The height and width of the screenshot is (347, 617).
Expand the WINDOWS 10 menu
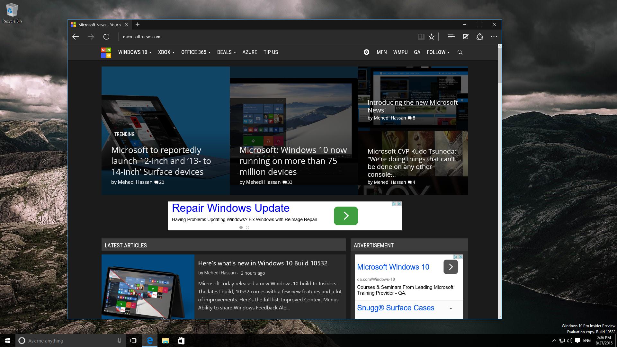point(135,52)
